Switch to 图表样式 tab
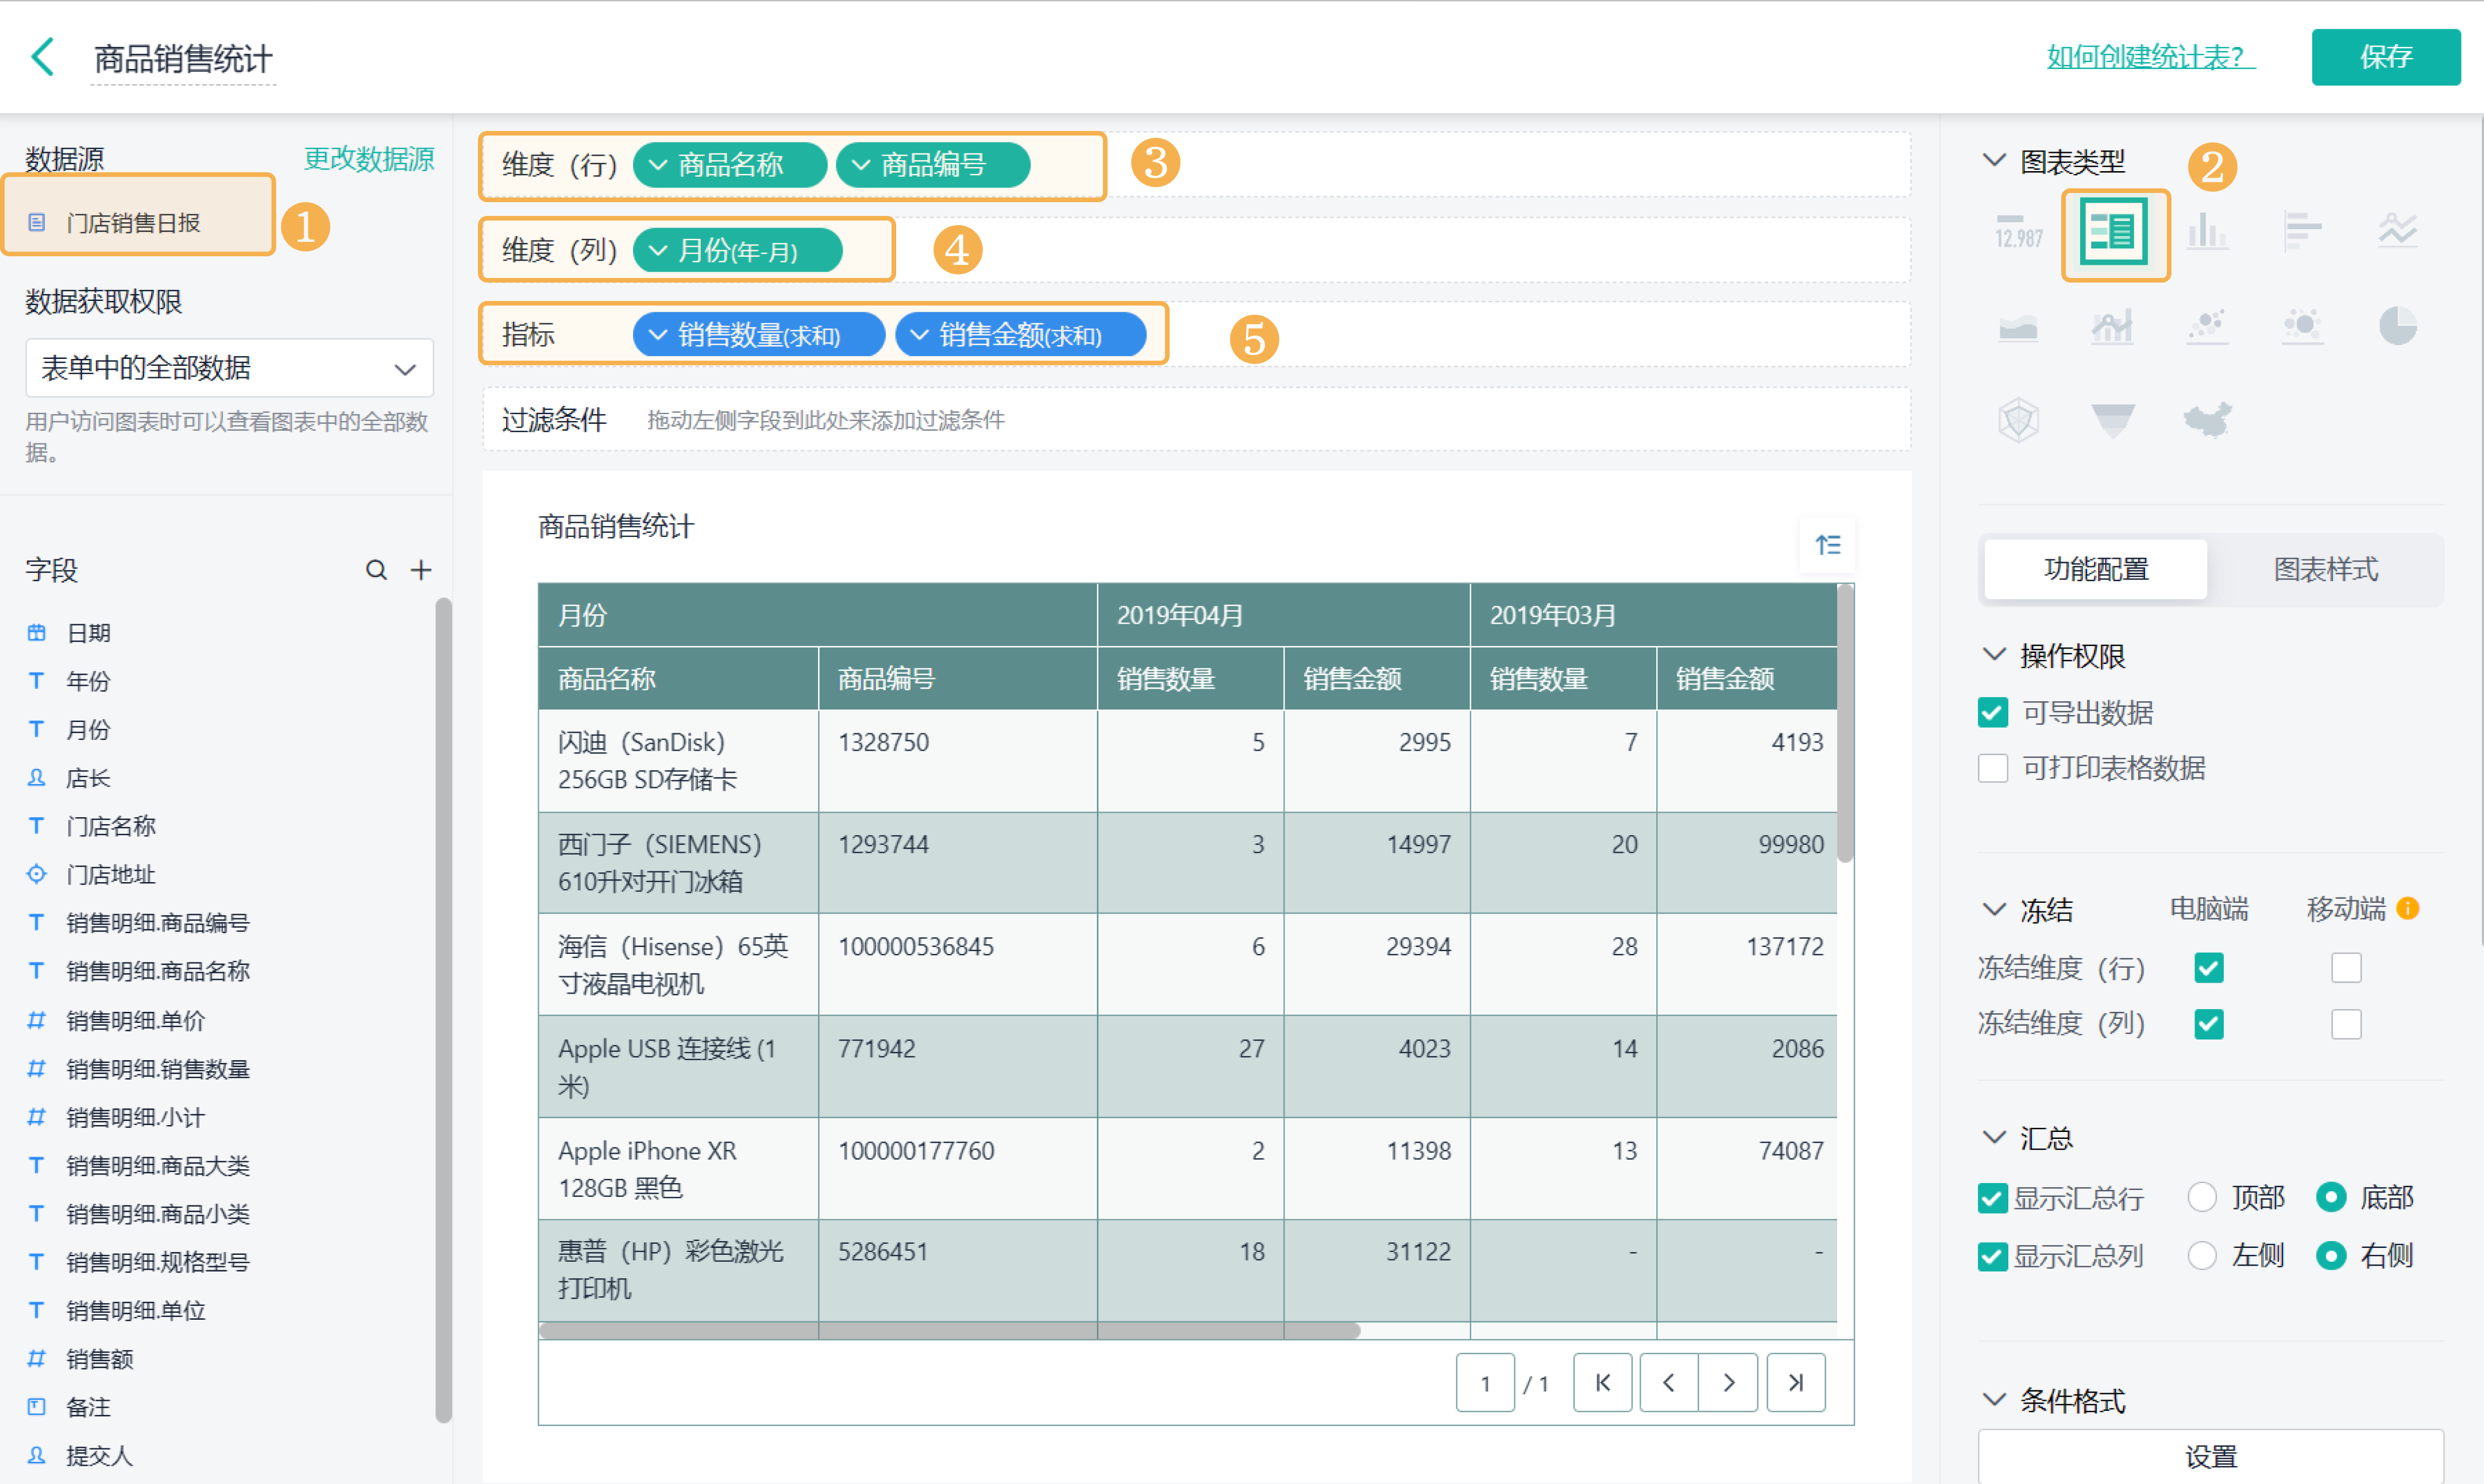Image resolution: width=2484 pixels, height=1484 pixels. coord(2325,570)
